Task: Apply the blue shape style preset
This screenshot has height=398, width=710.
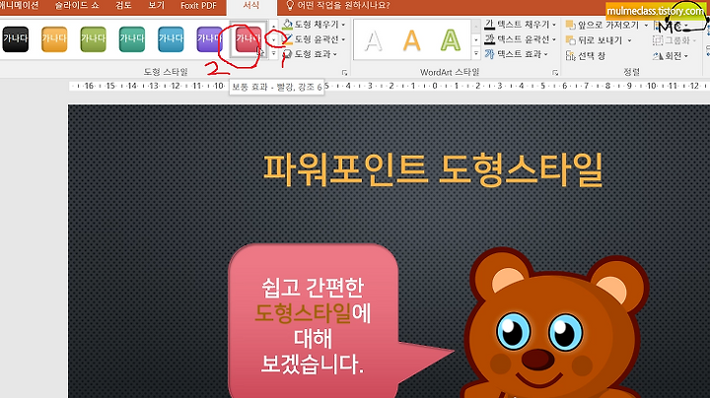Action: 172,38
